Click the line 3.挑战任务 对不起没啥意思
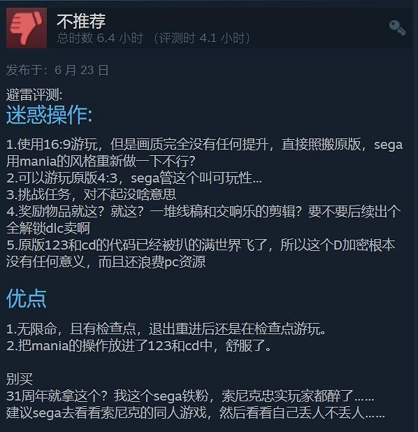Viewport: 418px width, 432px height. 91,194
